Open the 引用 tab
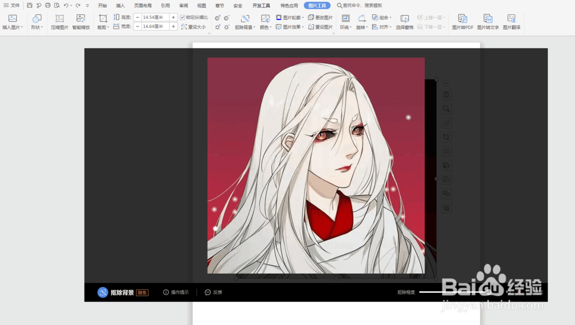Image resolution: width=575 pixels, height=325 pixels. pos(165,6)
